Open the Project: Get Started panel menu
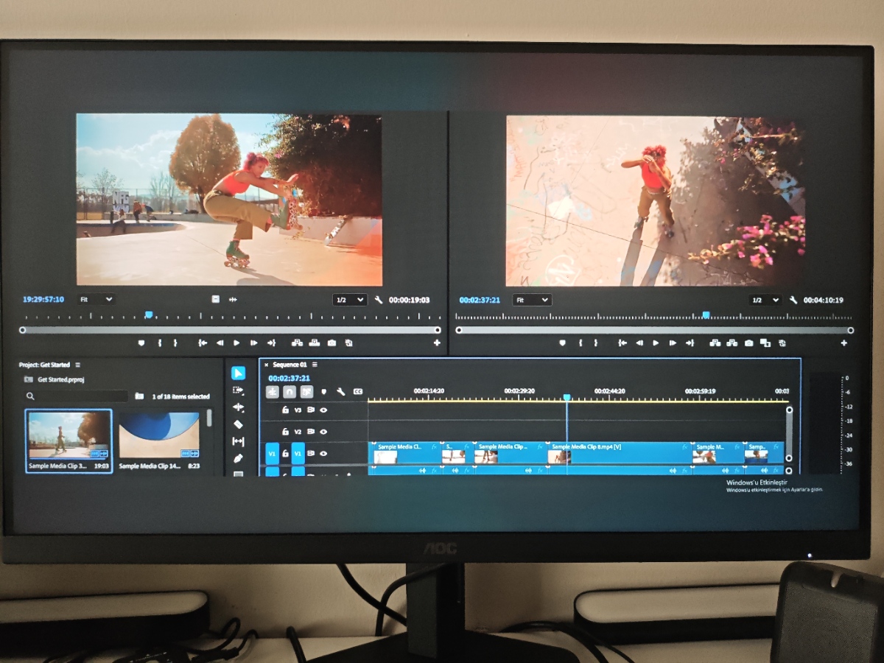This screenshot has width=884, height=663. (x=77, y=365)
